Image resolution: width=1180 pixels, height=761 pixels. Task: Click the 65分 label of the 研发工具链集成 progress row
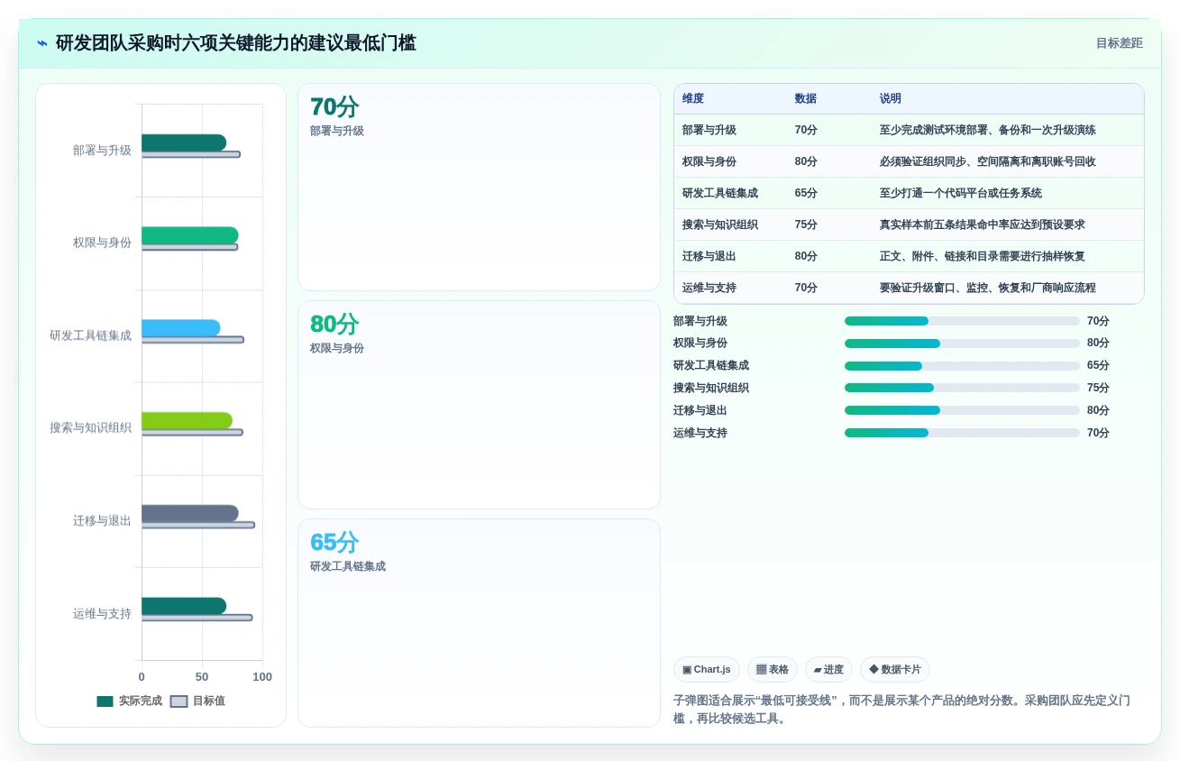tap(1098, 366)
